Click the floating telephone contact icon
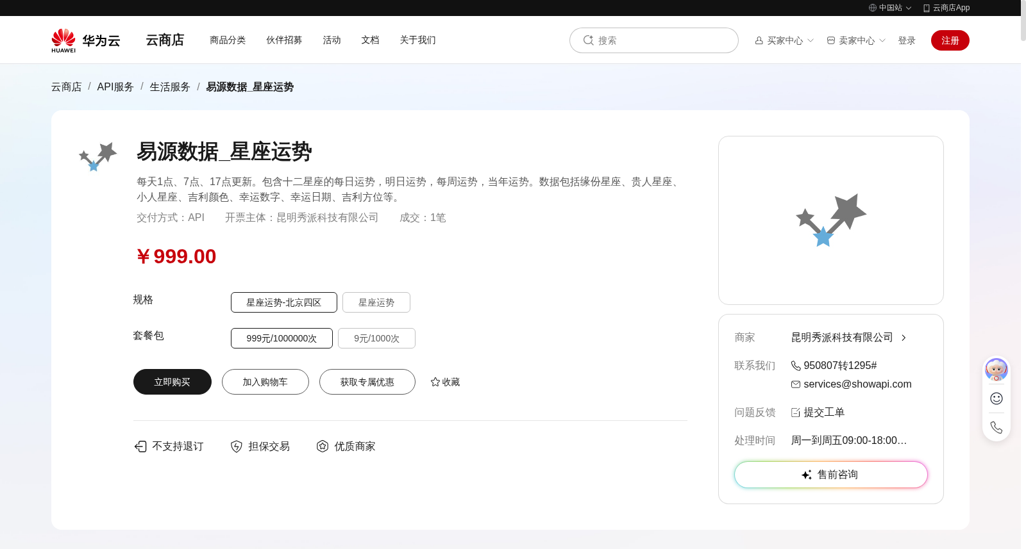Screen dimensions: 1026x549 [x=997, y=427]
